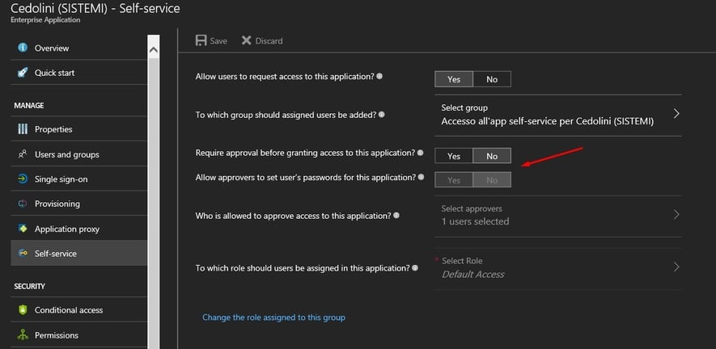The image size is (716, 349).
Task: Click the sidebar scrollbar up arrow
Action: [154, 49]
